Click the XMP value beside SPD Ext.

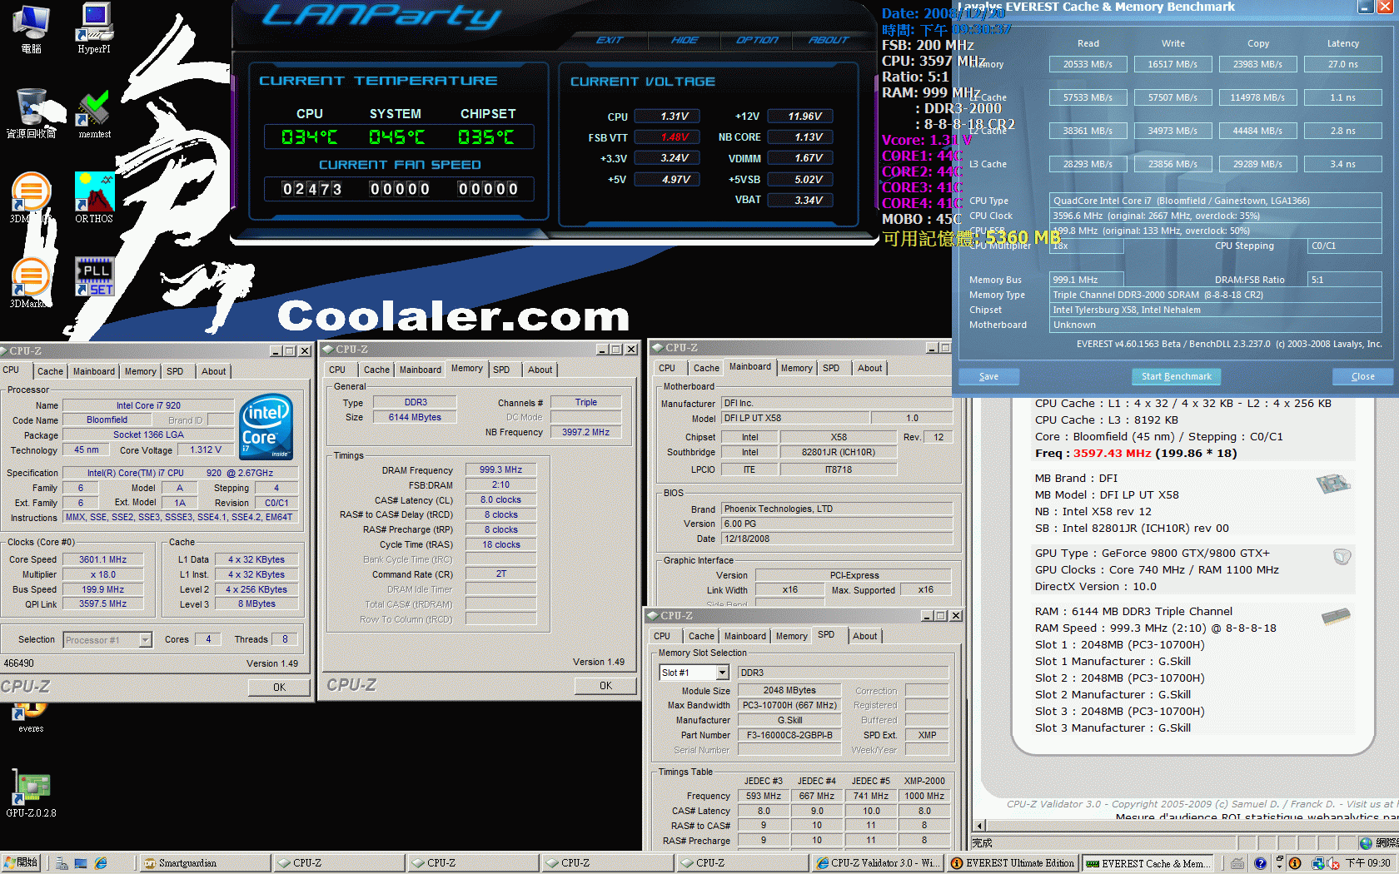(927, 736)
